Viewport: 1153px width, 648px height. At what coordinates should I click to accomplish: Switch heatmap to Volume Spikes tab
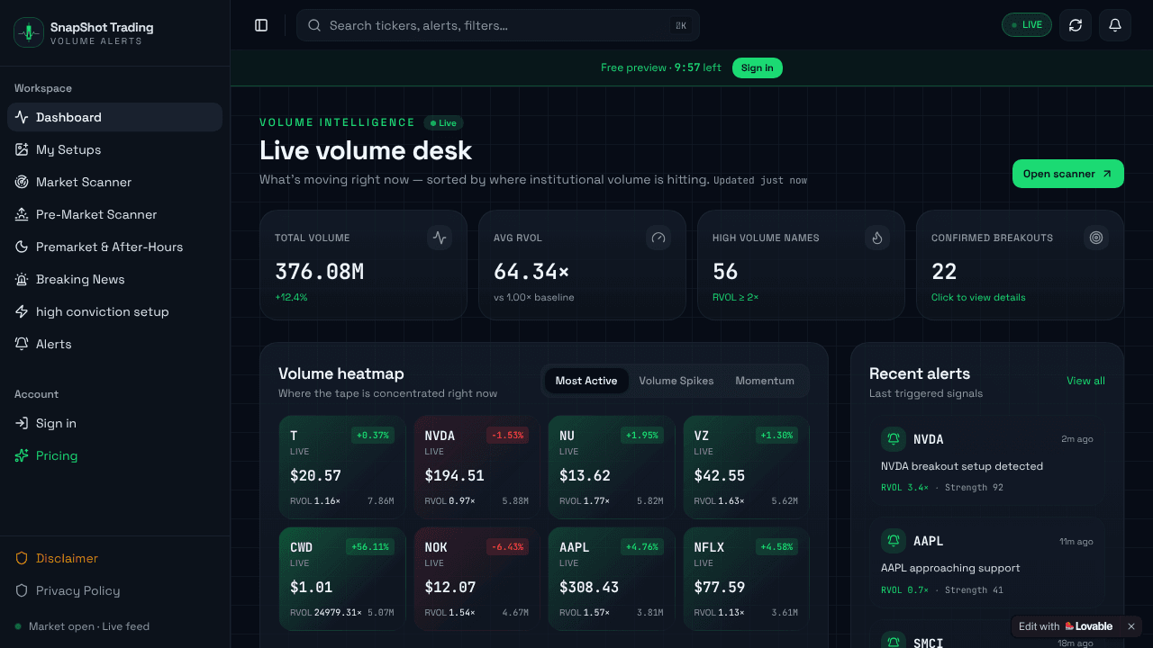[x=676, y=381]
